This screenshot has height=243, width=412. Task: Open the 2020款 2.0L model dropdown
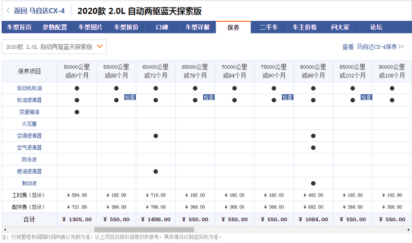pos(54,46)
